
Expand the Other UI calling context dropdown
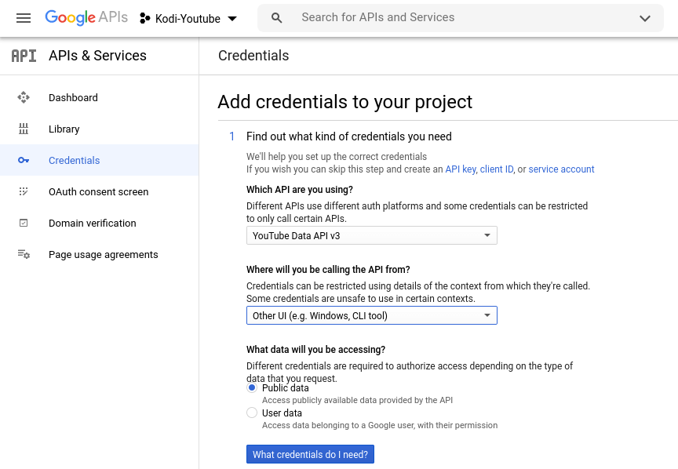point(371,315)
